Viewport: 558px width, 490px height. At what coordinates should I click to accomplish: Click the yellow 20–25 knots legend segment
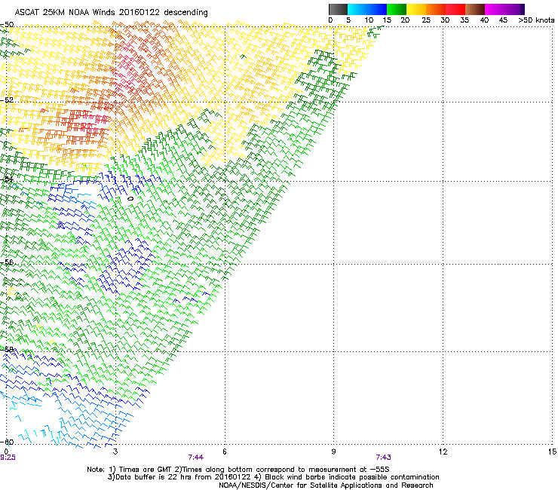(x=416, y=9)
